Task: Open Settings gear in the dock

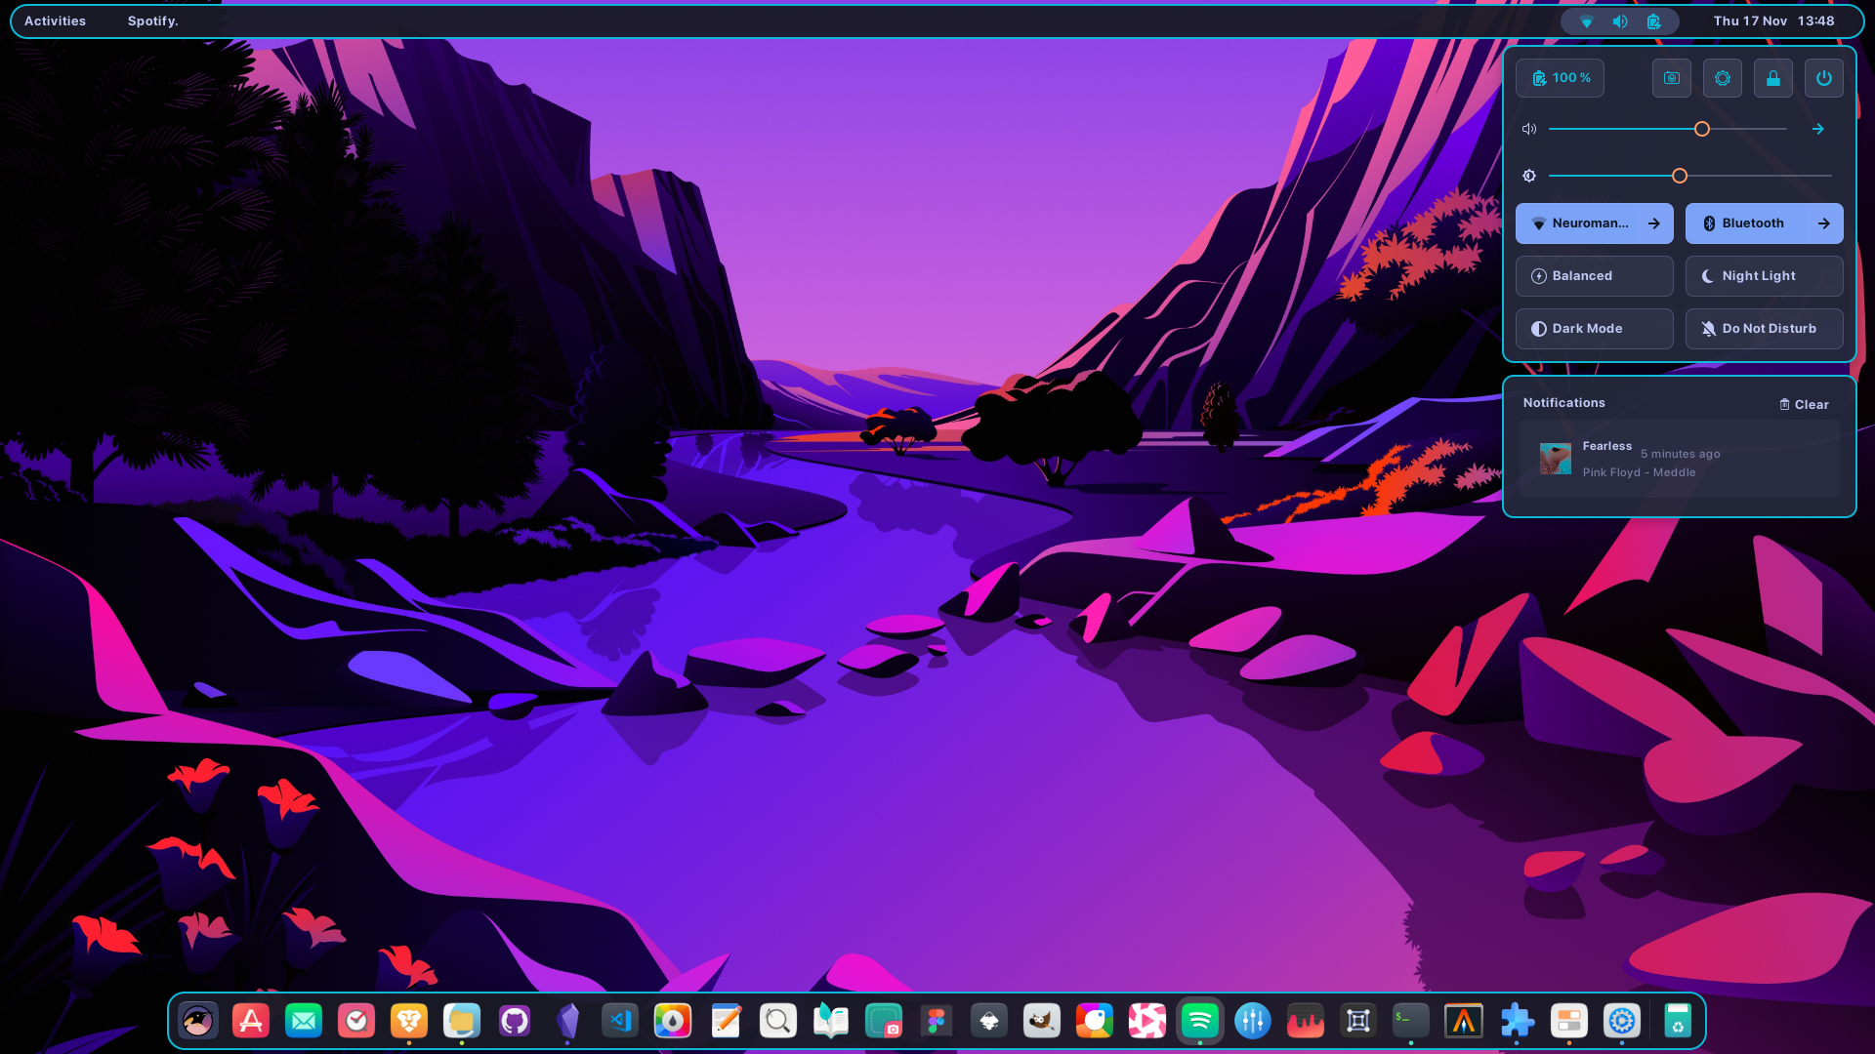Action: pyautogui.click(x=1622, y=1021)
